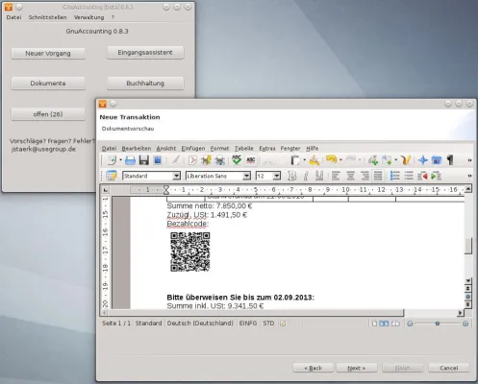Open the Schnittstellen menu in GnuAccounting

click(47, 17)
